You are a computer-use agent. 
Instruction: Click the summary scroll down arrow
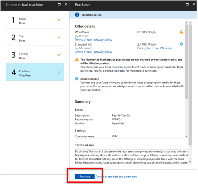[186, 136]
